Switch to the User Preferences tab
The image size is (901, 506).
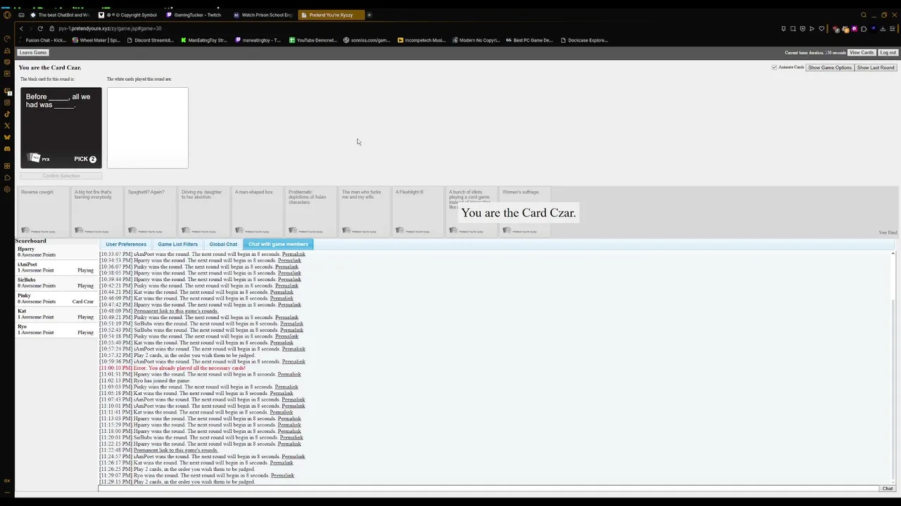point(126,244)
